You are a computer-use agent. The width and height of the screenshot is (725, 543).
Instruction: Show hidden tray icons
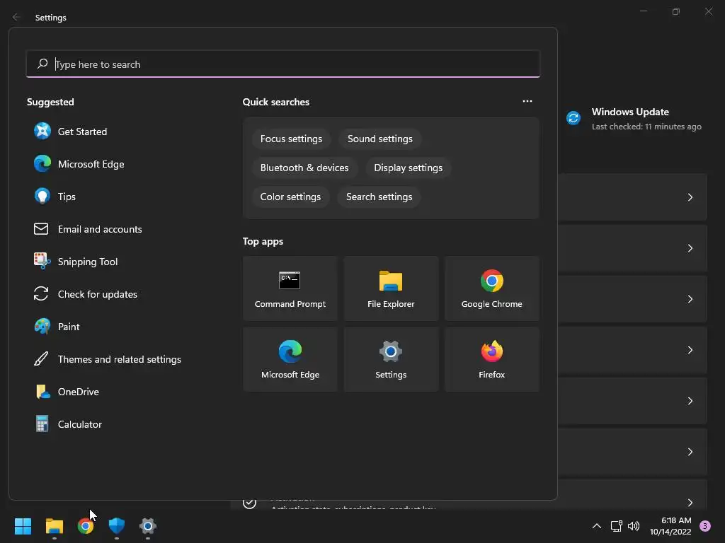pos(597,526)
